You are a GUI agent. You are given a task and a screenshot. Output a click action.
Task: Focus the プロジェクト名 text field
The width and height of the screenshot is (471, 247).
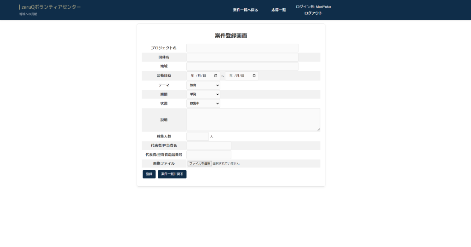tap(242, 48)
